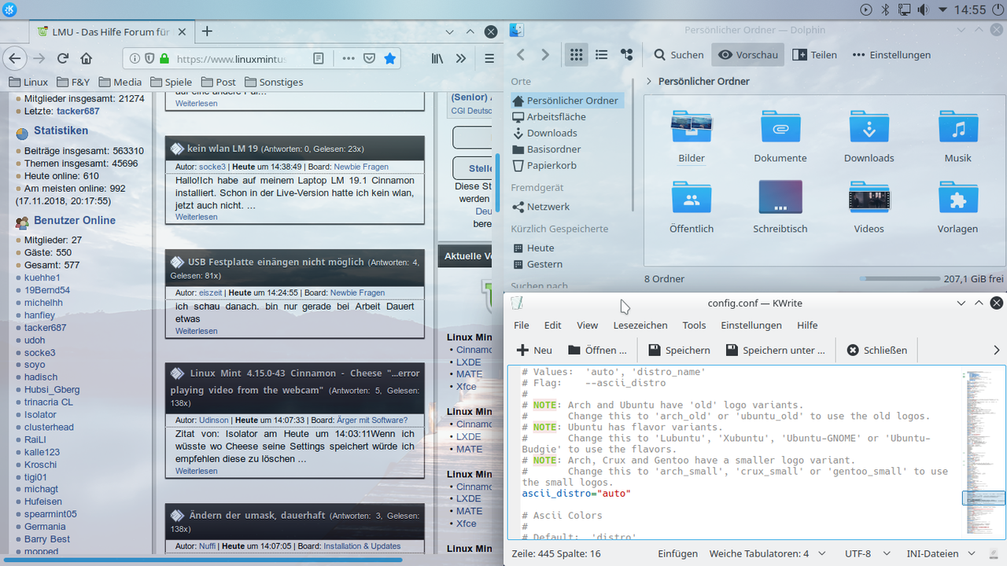Screen dimensions: 1007x566
Task: Open the Vorlagen folder
Action: point(958,207)
